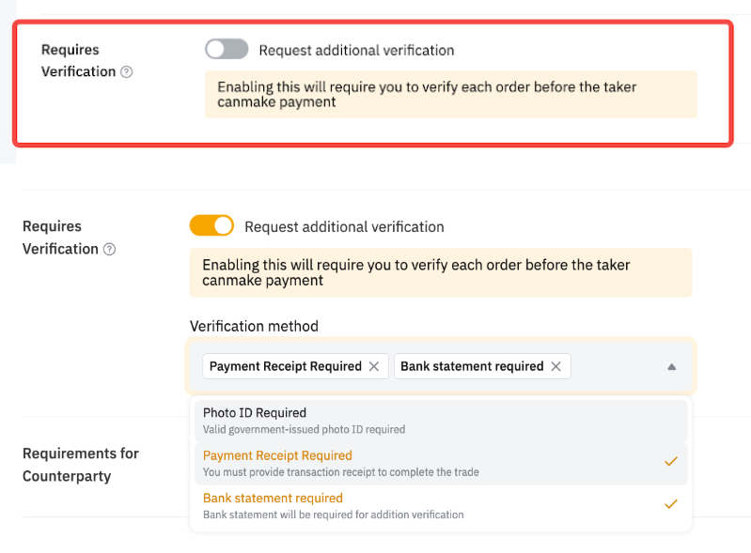Deselect Bank statement required in the list
This screenshot has width=751, height=553.
(x=273, y=499)
